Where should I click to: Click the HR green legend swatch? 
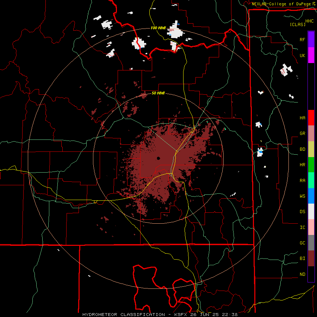coord(311,165)
